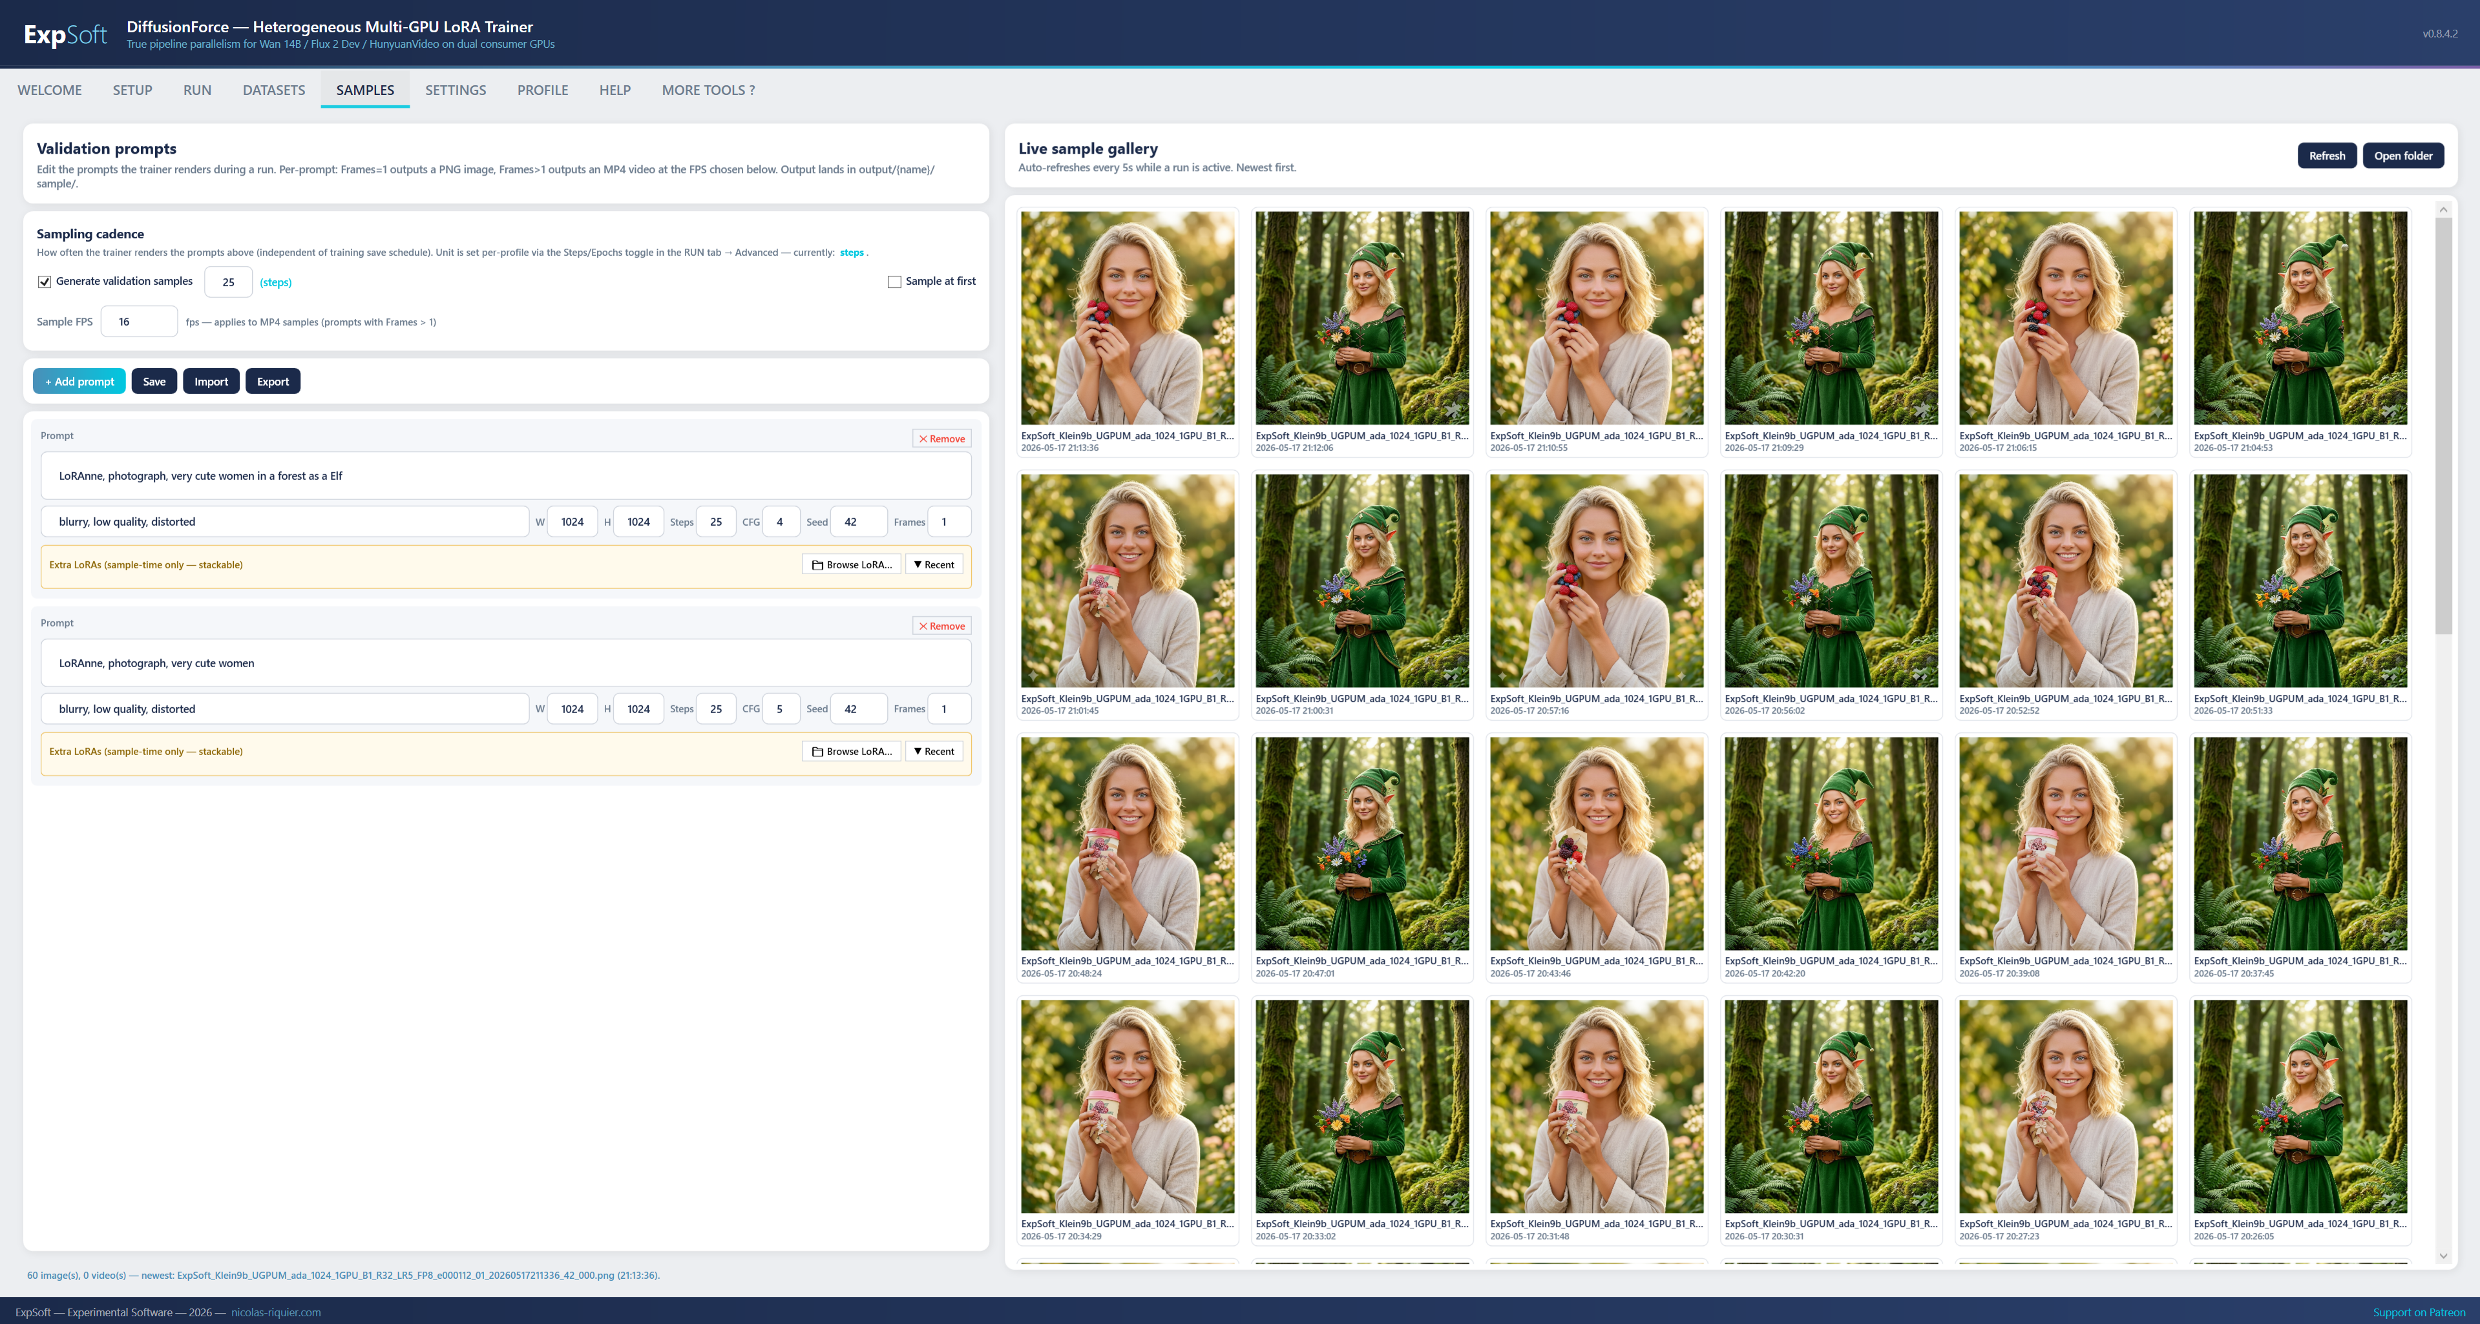Screen dimensions: 2480x1324
Task: Edit the Elf forest prompt text
Action: (505, 475)
